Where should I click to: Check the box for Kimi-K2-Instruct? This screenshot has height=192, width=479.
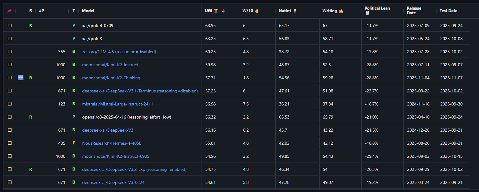click(x=10, y=65)
